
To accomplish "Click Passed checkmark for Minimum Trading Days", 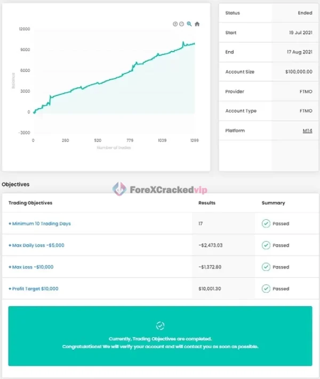I will (x=266, y=224).
